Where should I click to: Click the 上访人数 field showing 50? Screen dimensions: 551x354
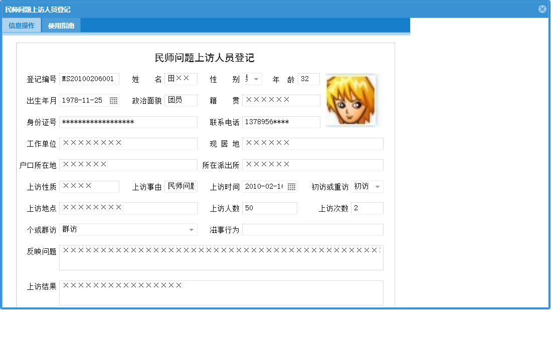[x=270, y=208]
